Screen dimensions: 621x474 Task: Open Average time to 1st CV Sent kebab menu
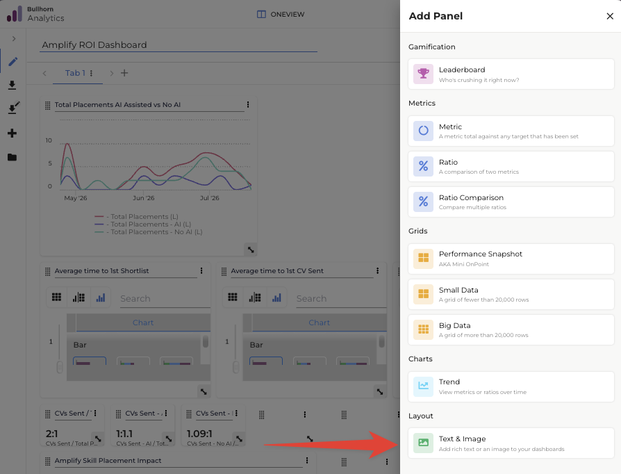click(x=377, y=270)
